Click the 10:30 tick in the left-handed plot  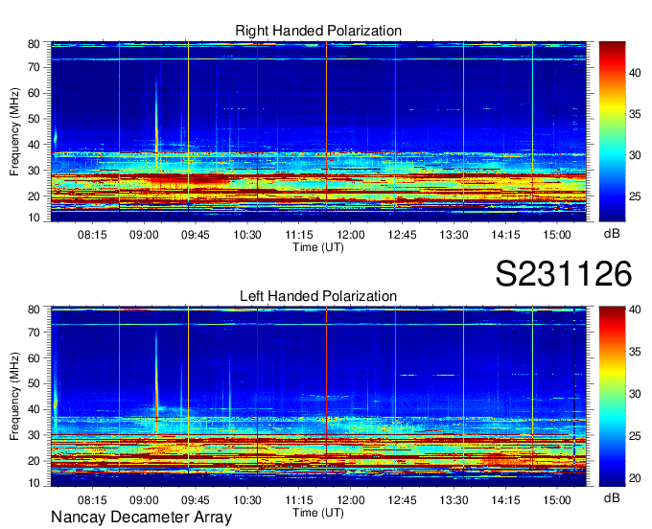(x=247, y=500)
